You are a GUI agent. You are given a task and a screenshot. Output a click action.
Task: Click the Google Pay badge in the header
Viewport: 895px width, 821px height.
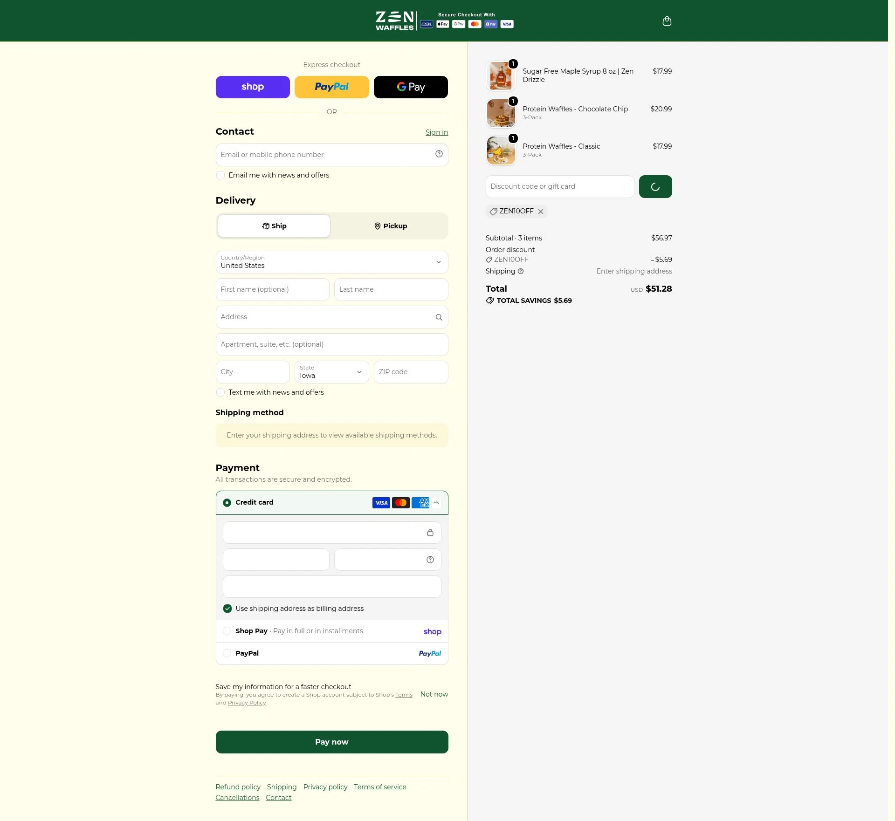459,24
